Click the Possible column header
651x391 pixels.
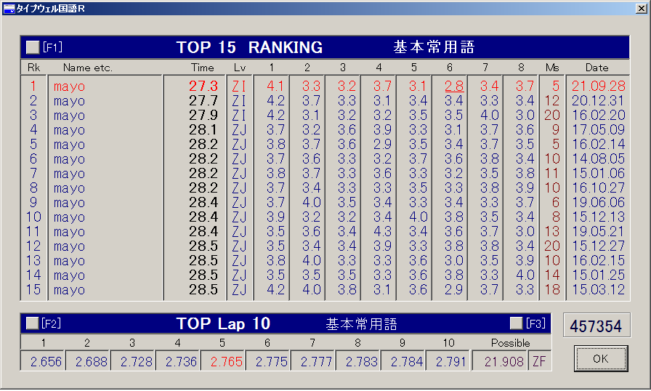click(510, 343)
